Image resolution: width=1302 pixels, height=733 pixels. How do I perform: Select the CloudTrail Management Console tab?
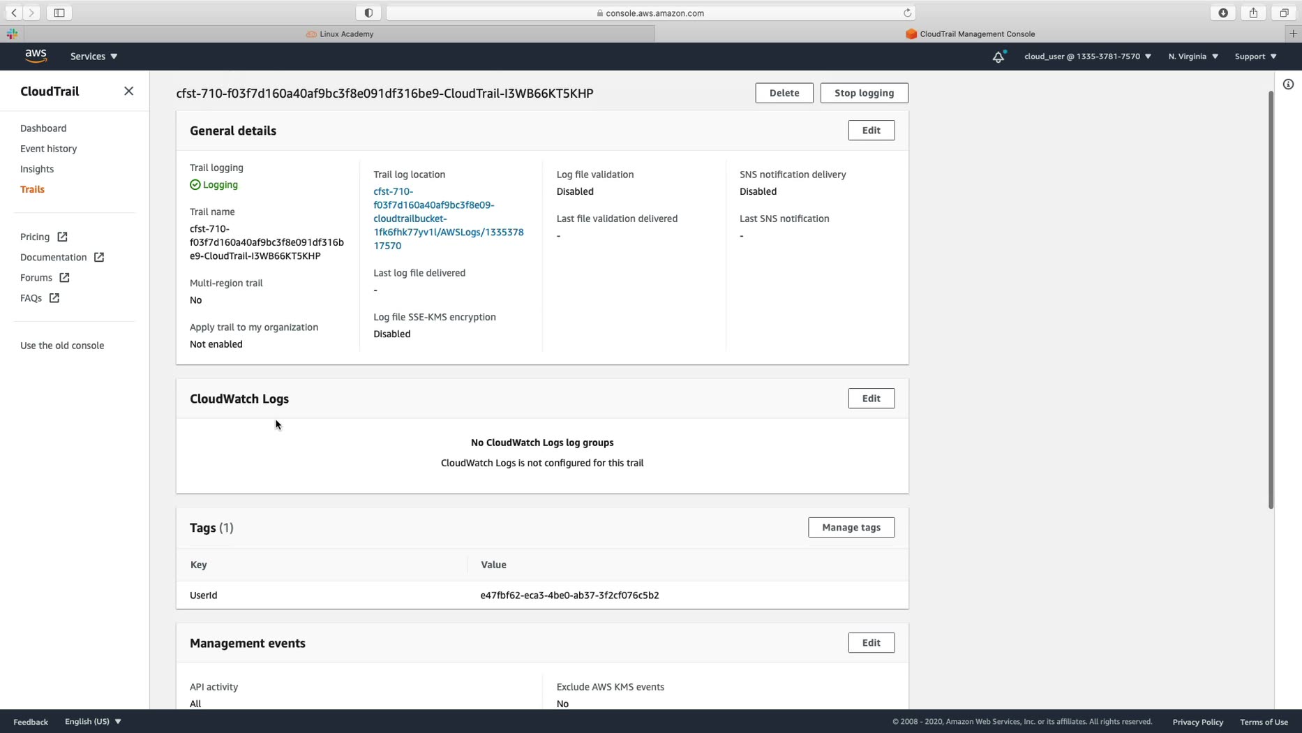(x=971, y=34)
